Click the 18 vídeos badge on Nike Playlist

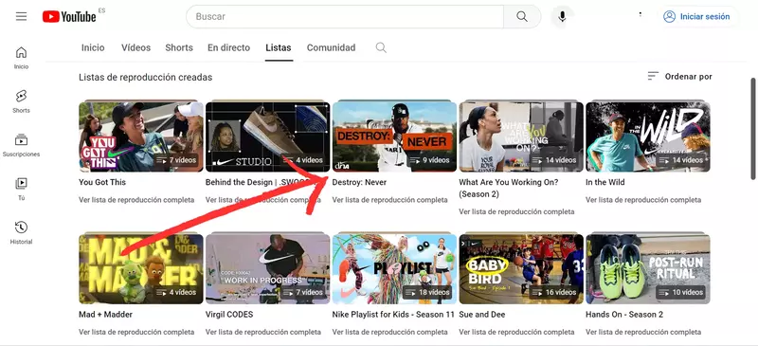point(427,292)
